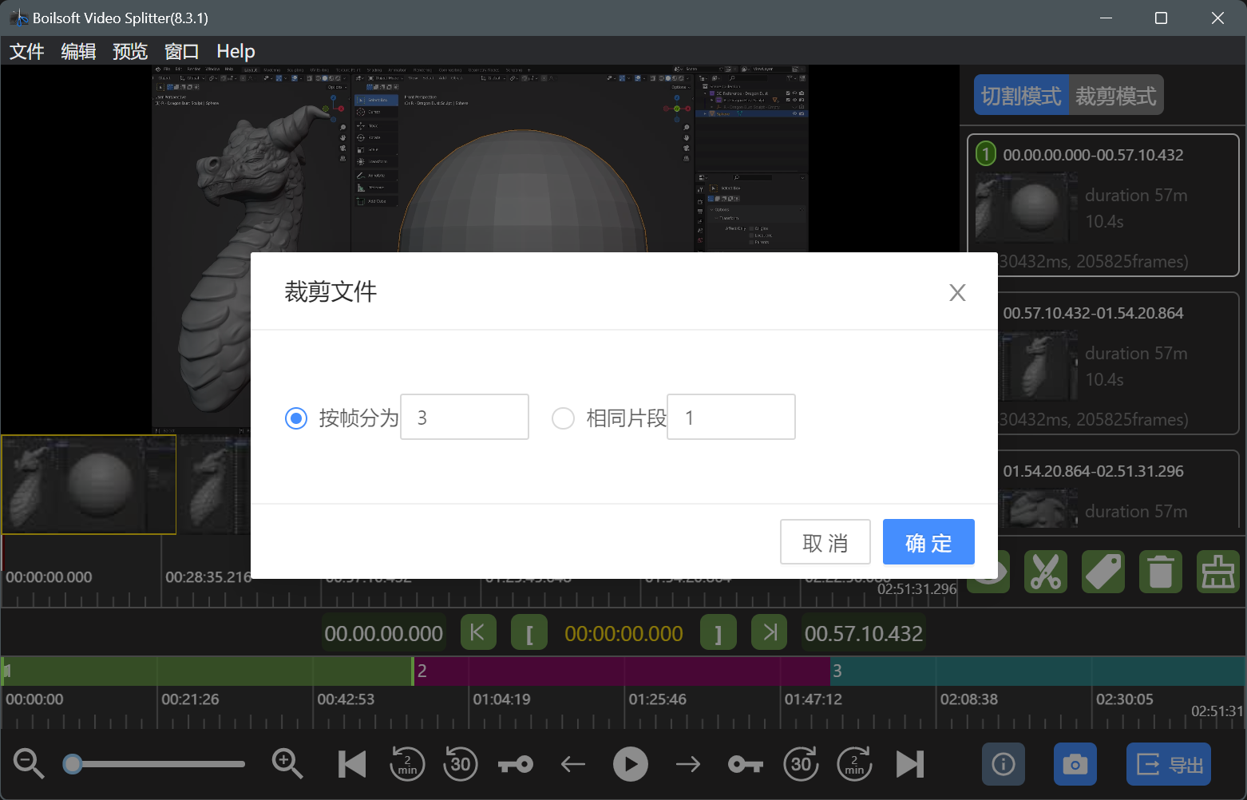Step back one frame arrow
1247x800 pixels.
pyautogui.click(x=573, y=765)
